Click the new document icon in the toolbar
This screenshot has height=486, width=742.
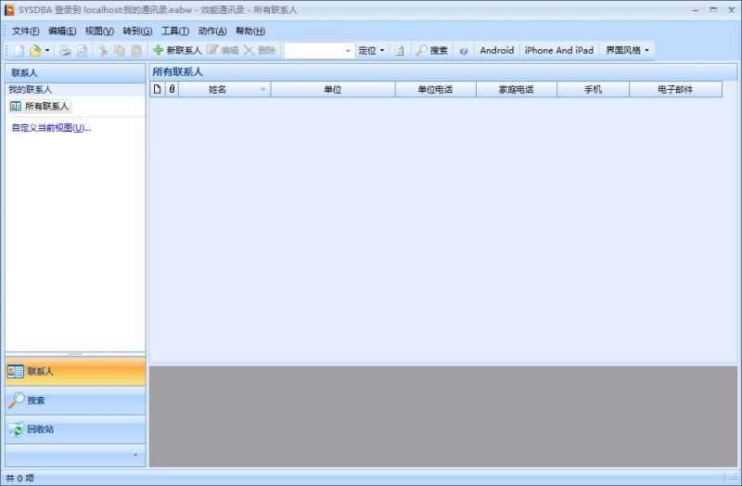19,50
